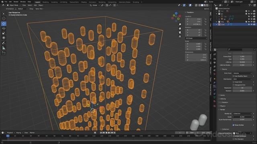Screen dimensions: 257x144
Task: Hide the Cube object in viewport
Action: tap(252, 24)
